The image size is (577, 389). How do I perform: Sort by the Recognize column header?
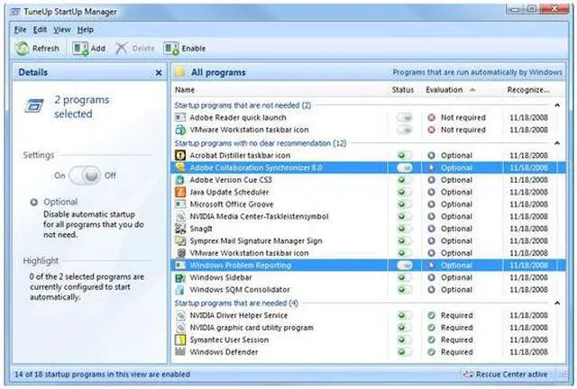528,90
